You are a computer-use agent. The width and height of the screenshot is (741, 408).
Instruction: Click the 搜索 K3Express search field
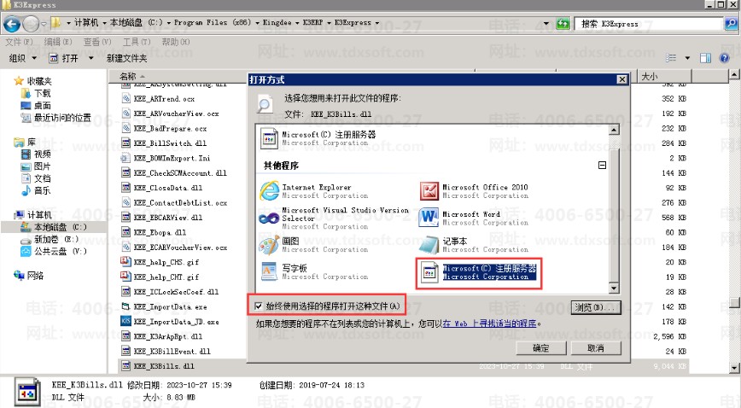pyautogui.click(x=650, y=23)
